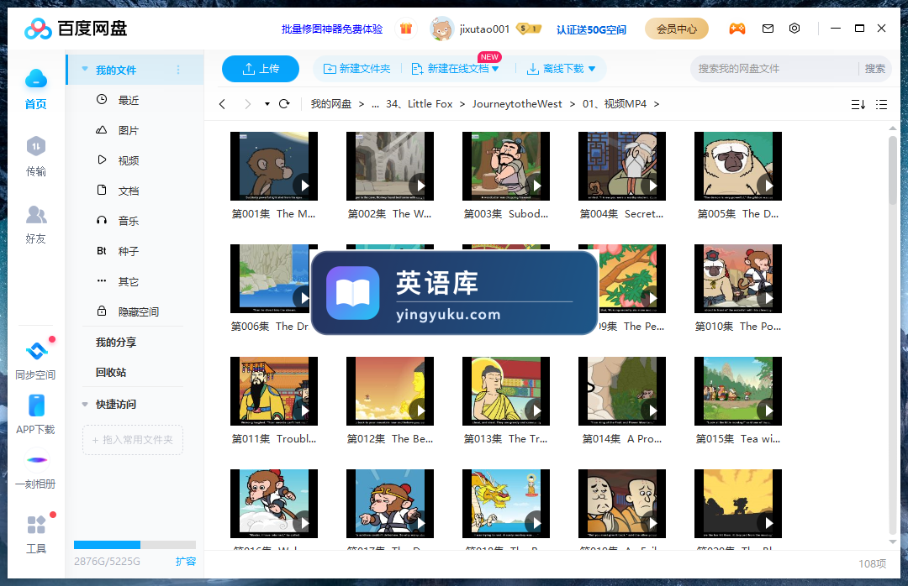Go back with the left arrow

point(222,104)
